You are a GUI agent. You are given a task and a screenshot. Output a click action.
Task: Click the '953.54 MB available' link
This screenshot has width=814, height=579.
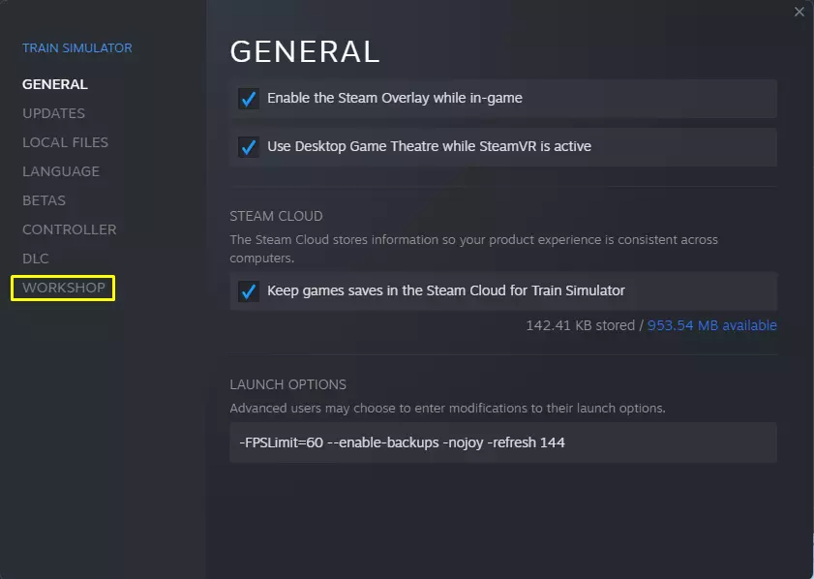[711, 325]
